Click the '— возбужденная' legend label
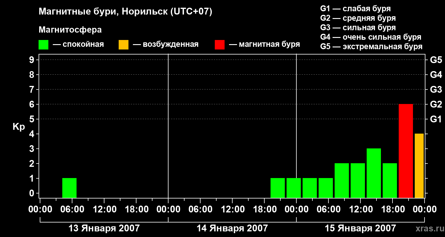The image size is (445, 237). click(x=166, y=44)
